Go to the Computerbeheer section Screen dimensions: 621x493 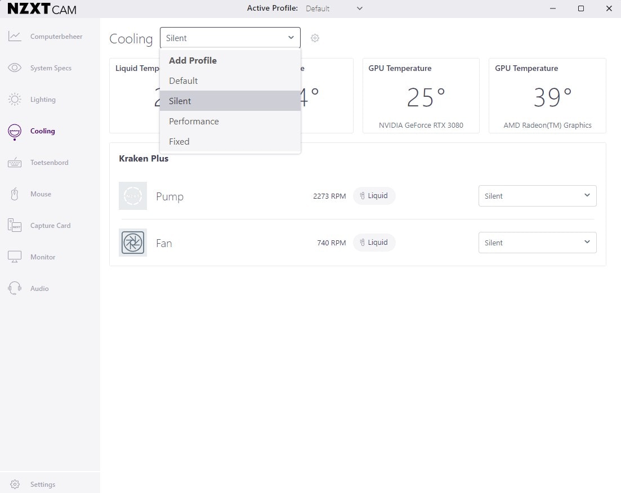pos(56,37)
